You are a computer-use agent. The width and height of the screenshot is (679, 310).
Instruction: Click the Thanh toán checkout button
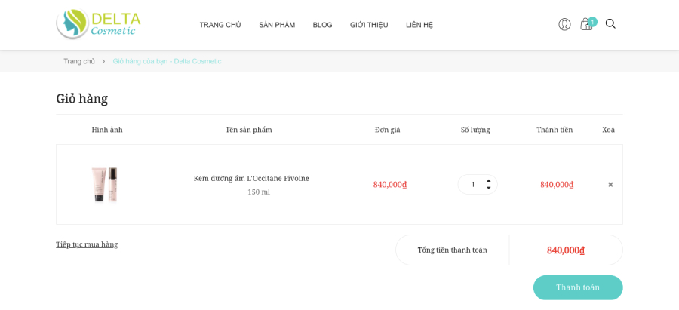pos(578,287)
